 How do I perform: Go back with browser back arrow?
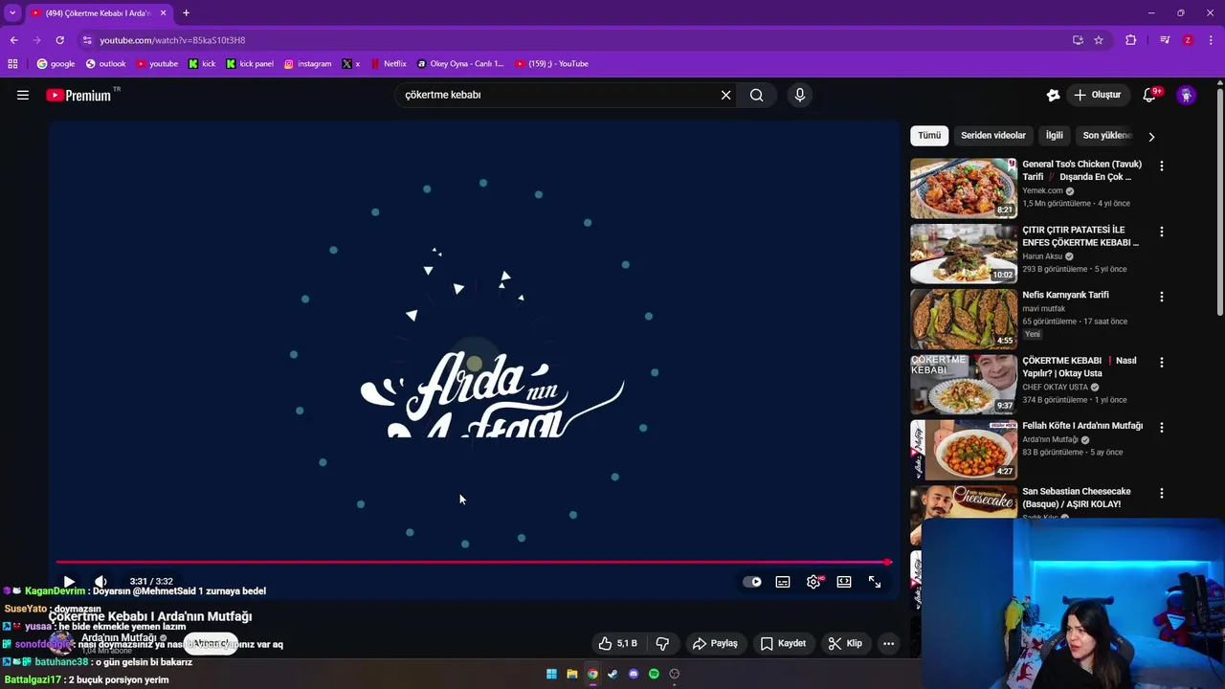click(13, 40)
